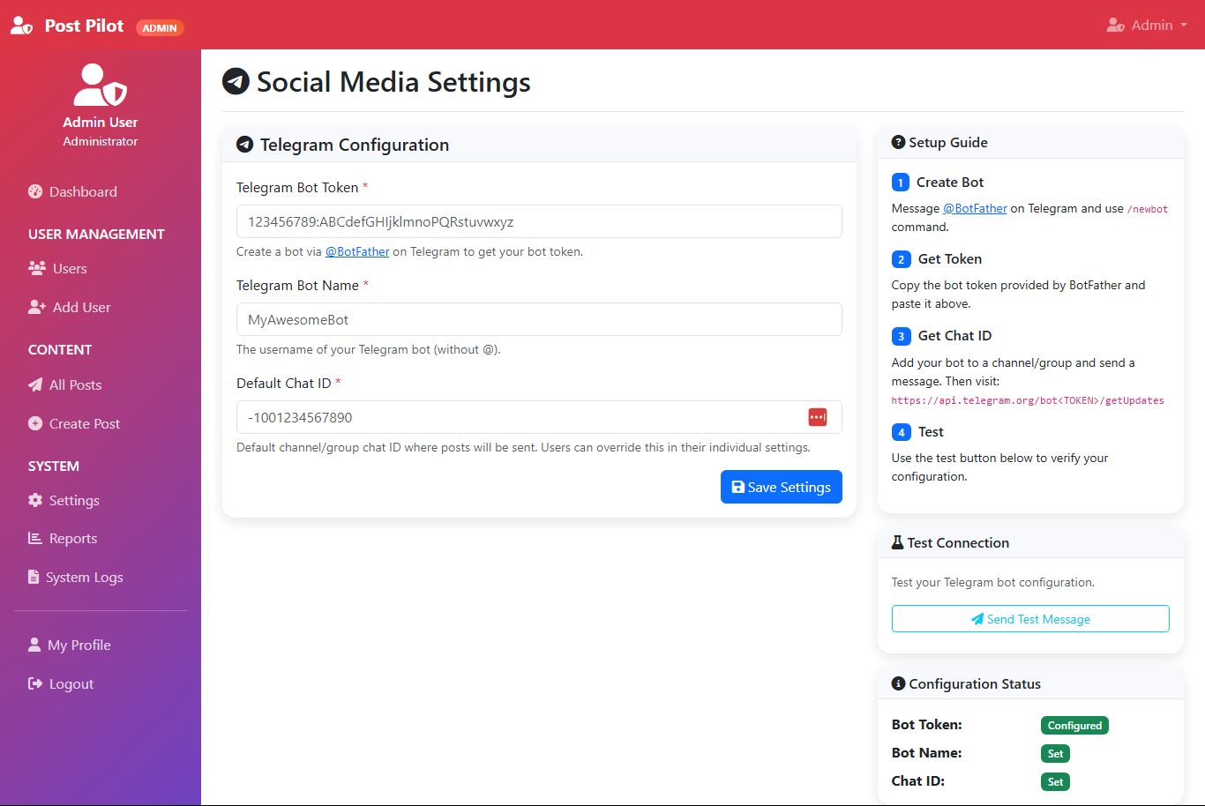Click the Telegram Bot Name input field
The height and width of the screenshot is (806, 1205).
pos(538,319)
